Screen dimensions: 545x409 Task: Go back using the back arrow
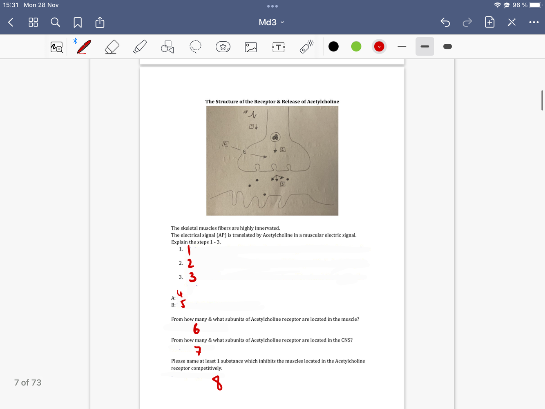click(11, 22)
